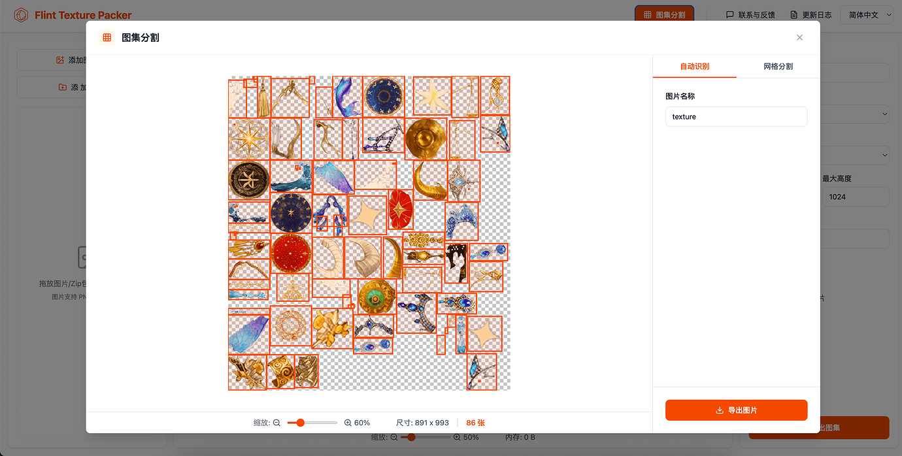Open 更新日志 document icon in header
Image resolution: width=902 pixels, height=456 pixels.
point(794,14)
